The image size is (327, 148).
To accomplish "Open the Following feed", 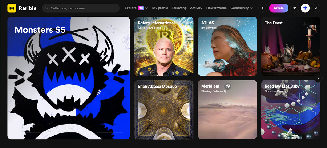I will click(179, 8).
